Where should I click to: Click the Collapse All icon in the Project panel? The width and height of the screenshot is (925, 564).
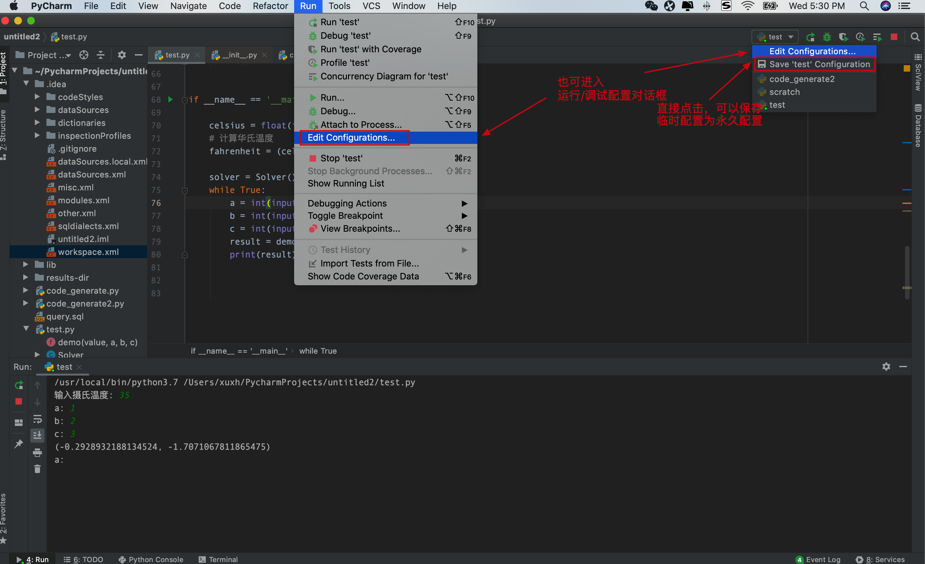(101, 55)
